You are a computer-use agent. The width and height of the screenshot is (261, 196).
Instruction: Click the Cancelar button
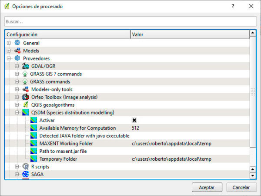point(241,187)
